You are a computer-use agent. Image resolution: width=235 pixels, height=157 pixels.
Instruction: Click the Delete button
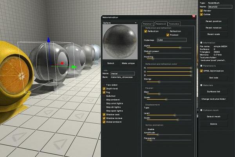click(x=213, y=124)
